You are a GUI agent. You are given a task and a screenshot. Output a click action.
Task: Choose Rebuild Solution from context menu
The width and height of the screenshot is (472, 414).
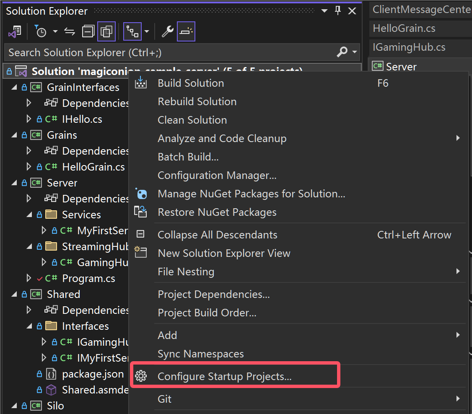197,102
